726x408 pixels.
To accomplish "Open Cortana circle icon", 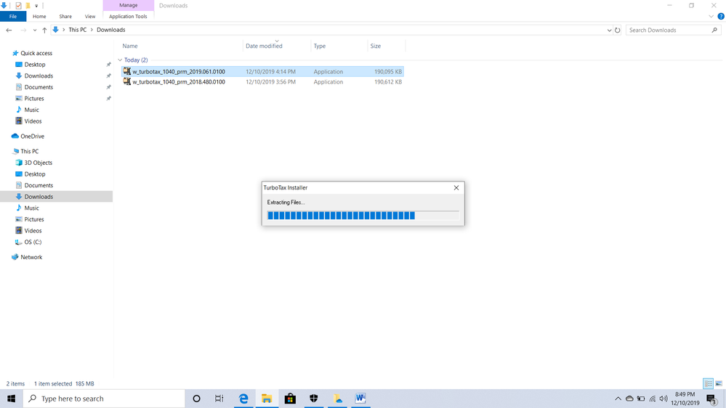I will point(196,399).
